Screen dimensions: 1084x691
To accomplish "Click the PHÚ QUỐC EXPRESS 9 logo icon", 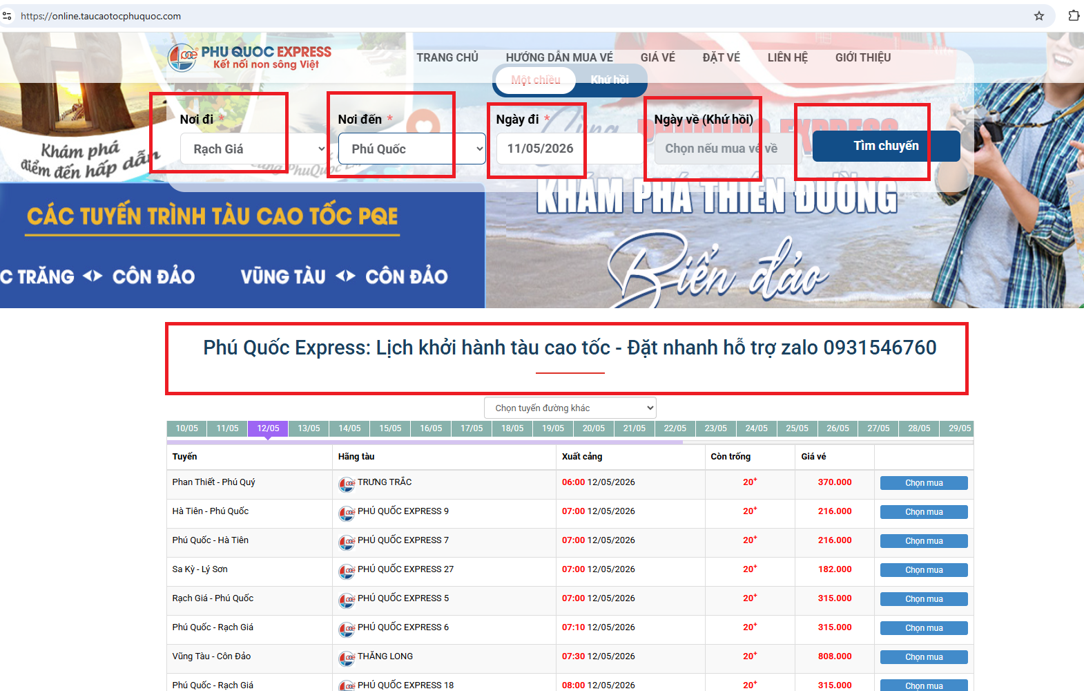I will (x=346, y=513).
